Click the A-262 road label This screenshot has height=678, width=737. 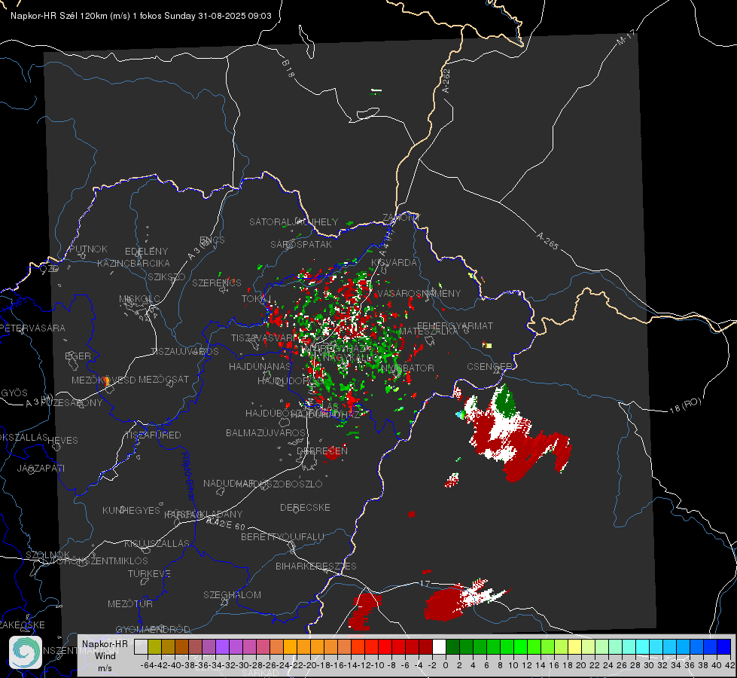pyautogui.click(x=446, y=81)
